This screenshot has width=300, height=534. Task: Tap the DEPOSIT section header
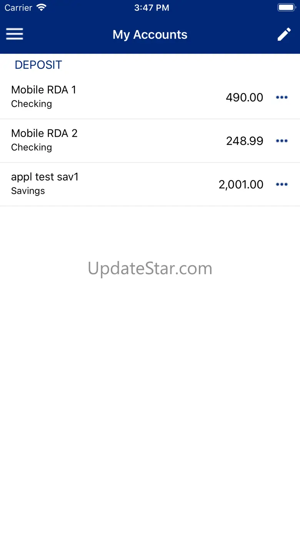pos(38,65)
